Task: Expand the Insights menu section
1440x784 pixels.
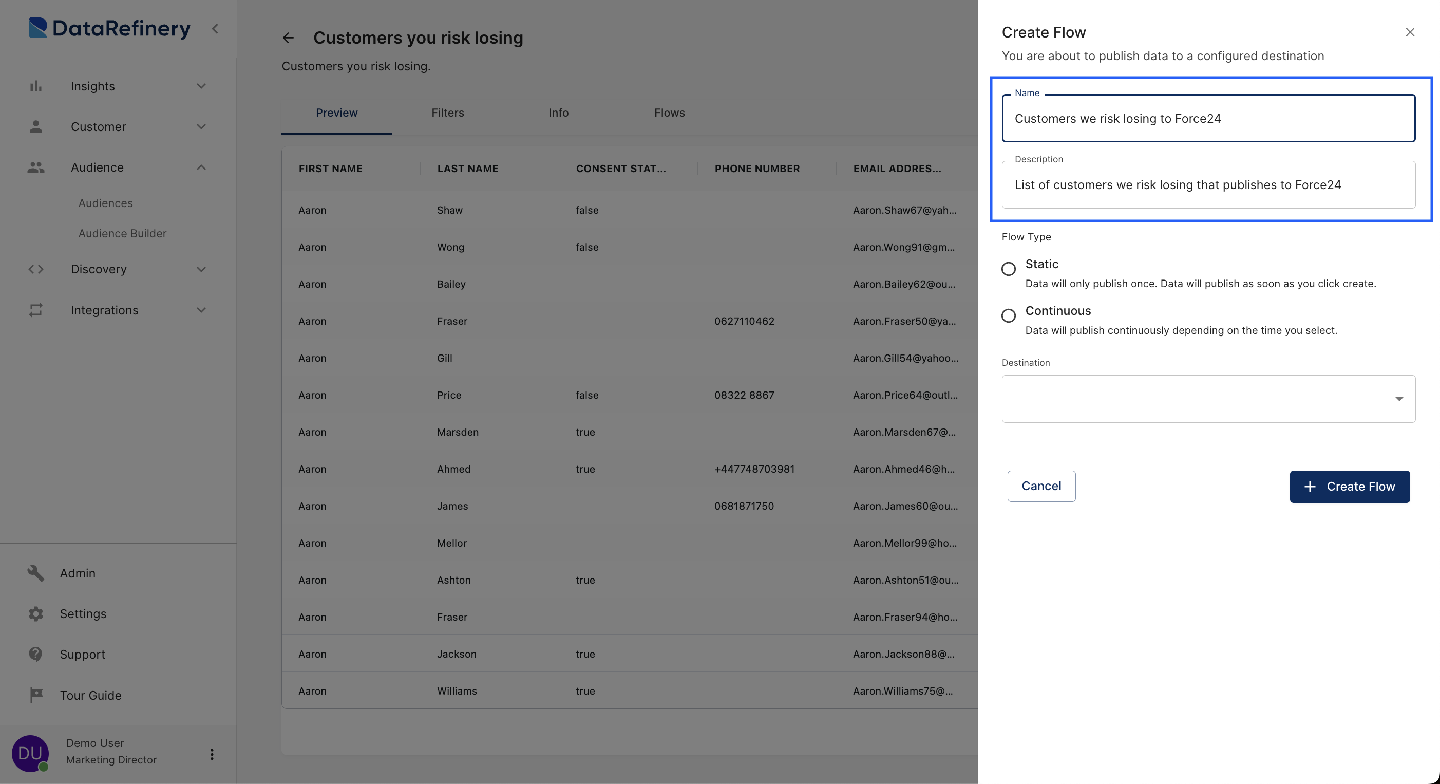Action: pos(202,86)
